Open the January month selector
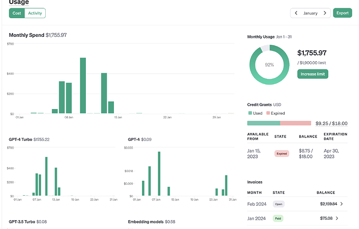 pyautogui.click(x=310, y=13)
